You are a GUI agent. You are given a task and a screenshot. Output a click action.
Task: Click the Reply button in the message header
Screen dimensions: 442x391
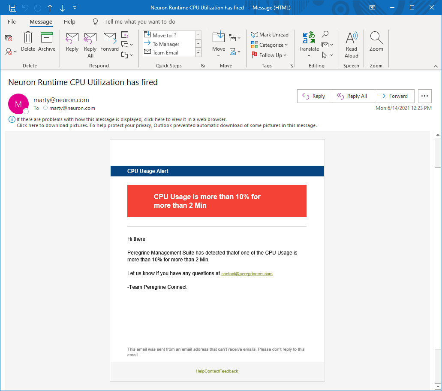point(315,96)
